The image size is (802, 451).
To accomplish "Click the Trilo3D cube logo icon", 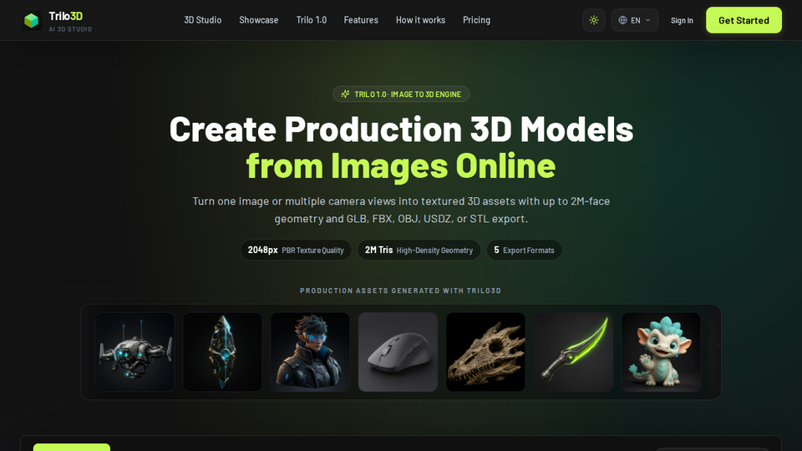I will click(31, 20).
